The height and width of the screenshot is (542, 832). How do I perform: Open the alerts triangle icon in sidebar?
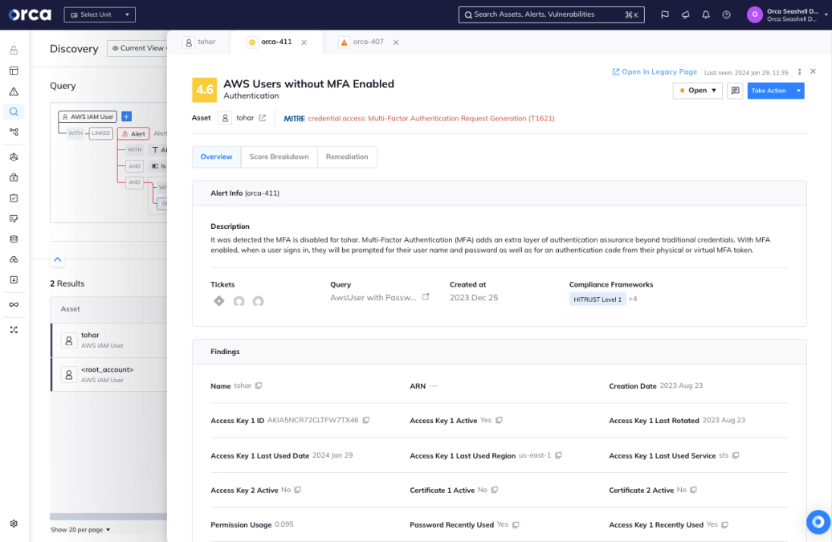coord(14,92)
